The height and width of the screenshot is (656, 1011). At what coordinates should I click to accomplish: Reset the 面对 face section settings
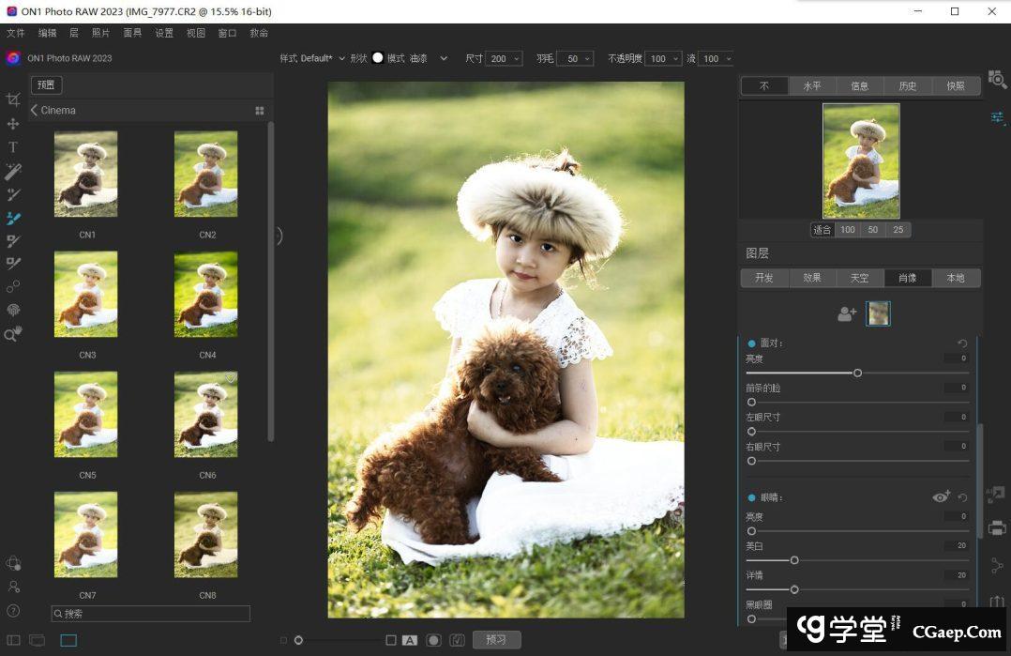pyautogui.click(x=962, y=343)
